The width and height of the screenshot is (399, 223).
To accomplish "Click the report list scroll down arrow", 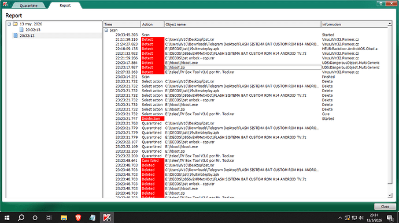I will click(x=390, y=195).
